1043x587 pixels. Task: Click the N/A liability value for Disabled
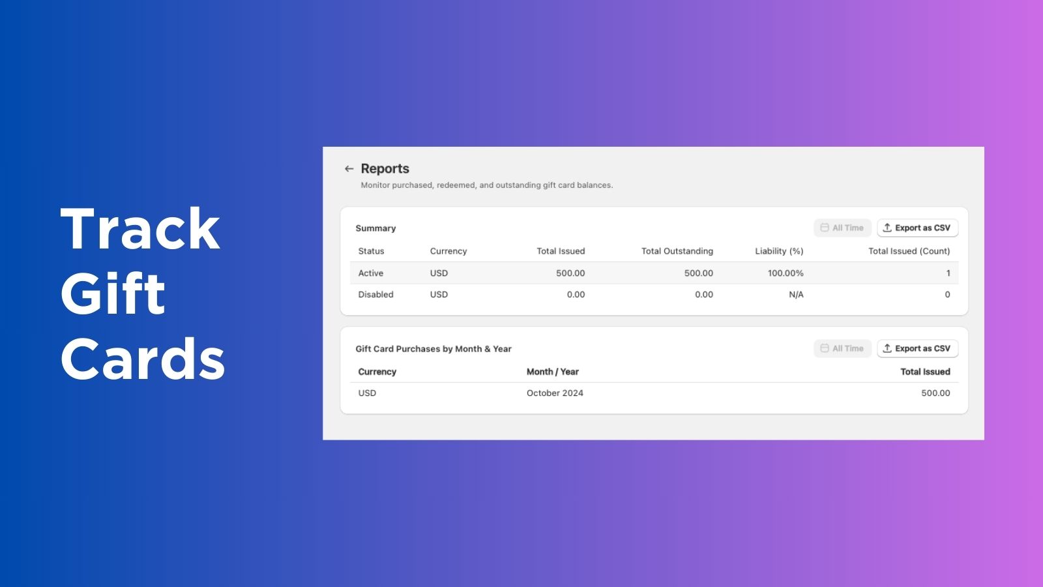click(796, 295)
